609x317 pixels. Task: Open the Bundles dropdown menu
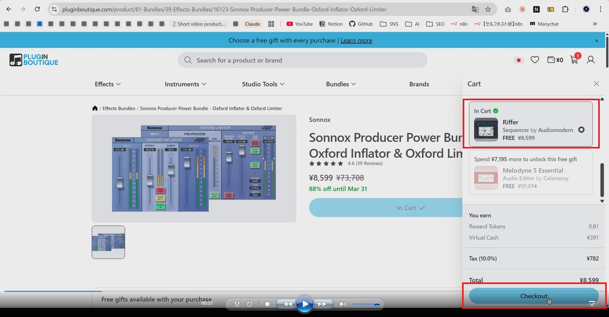pyautogui.click(x=341, y=84)
